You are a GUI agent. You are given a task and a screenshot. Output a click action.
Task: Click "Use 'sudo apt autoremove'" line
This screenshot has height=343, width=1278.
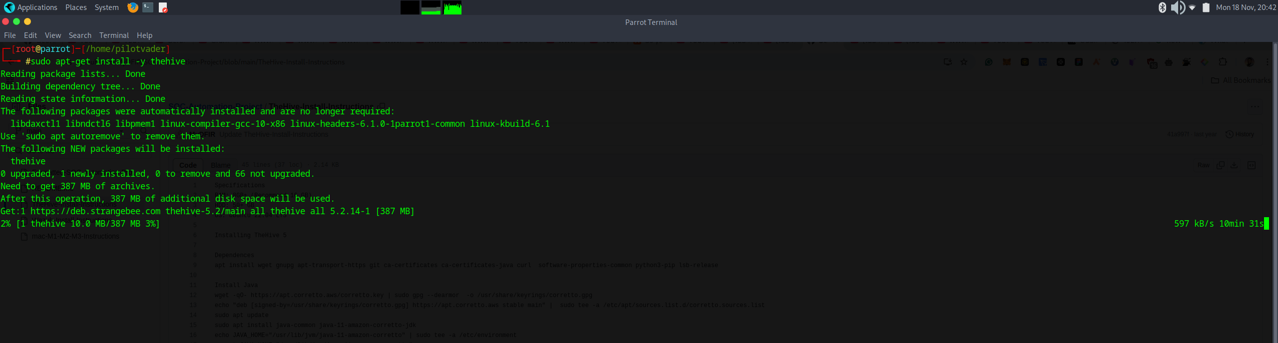pyautogui.click(x=103, y=136)
